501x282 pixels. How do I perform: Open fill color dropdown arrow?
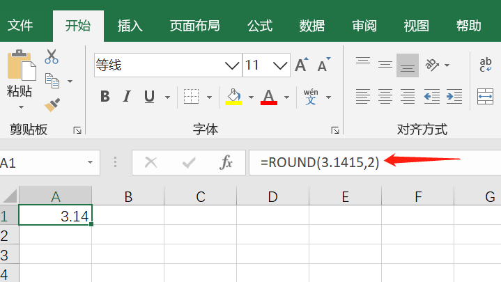point(251,97)
